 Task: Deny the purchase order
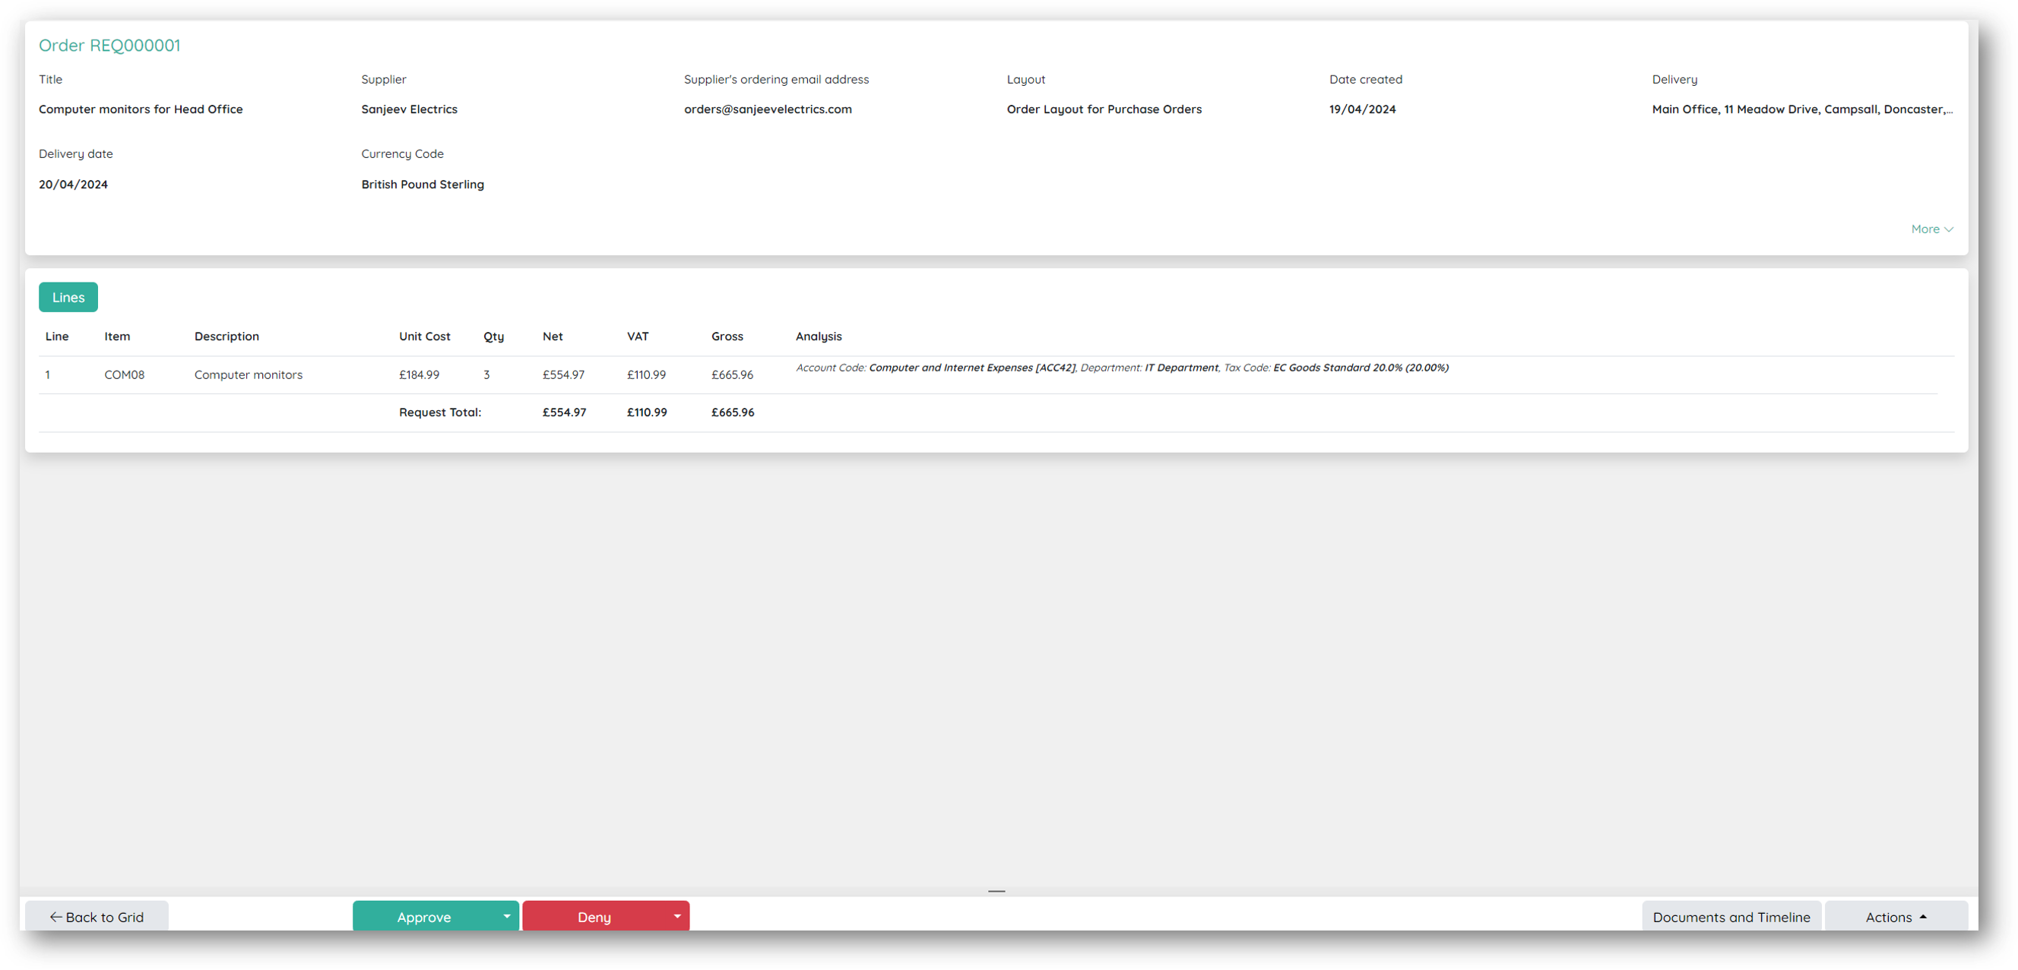594,916
